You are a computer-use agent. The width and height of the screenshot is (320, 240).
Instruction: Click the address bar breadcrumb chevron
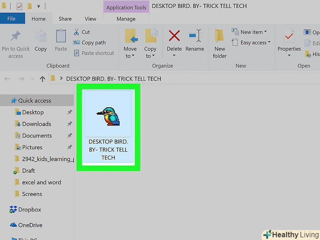[61, 78]
